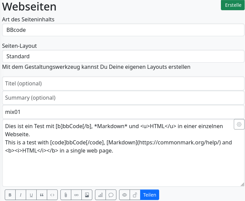The width and height of the screenshot is (245, 201).
Task: Insert a quote block
Action: [x=42, y=195]
